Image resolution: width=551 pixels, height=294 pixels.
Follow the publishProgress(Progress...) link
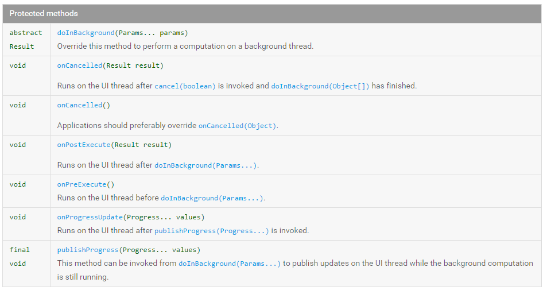pyautogui.click(x=211, y=231)
